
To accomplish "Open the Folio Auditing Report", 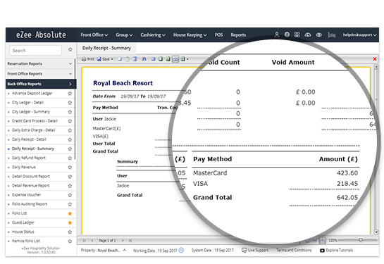I will click(x=30, y=204).
